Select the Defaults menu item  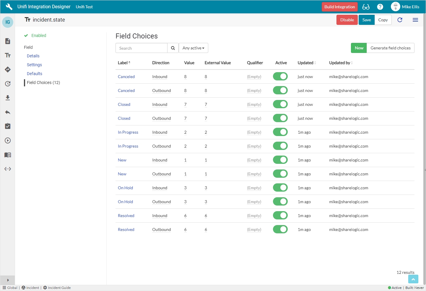click(35, 74)
